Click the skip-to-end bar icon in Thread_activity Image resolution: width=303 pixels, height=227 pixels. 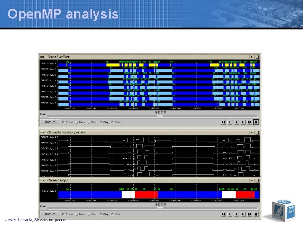[x=243, y=122]
